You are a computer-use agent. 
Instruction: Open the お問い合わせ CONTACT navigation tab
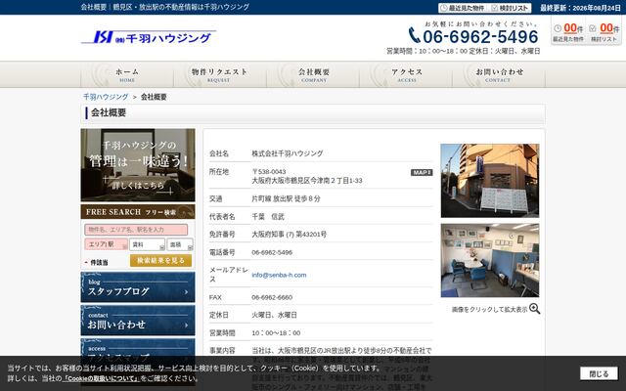click(x=499, y=74)
